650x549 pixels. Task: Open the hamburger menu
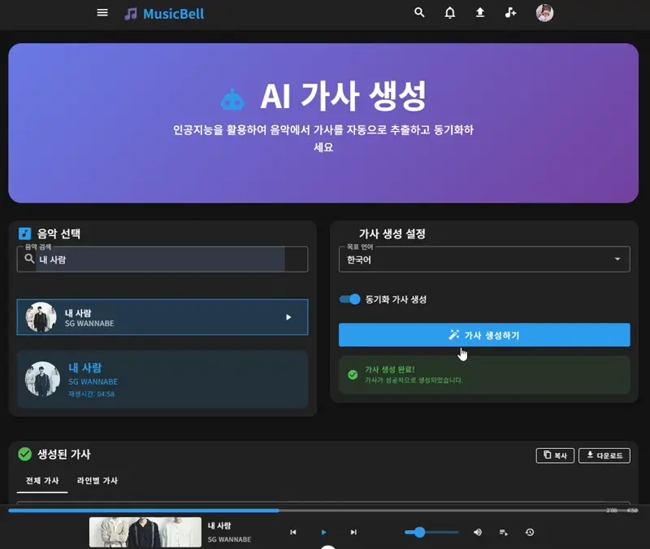click(102, 13)
